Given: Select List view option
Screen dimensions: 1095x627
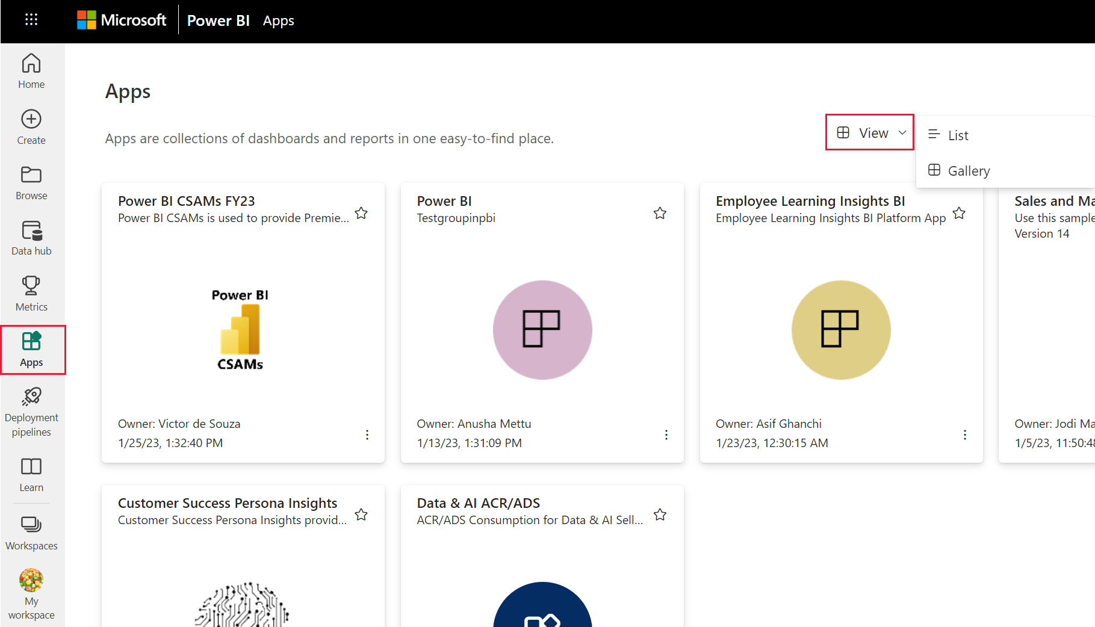Looking at the screenshot, I should coord(958,135).
